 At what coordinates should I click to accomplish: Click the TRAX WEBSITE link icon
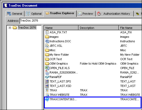click(x=47, y=95)
